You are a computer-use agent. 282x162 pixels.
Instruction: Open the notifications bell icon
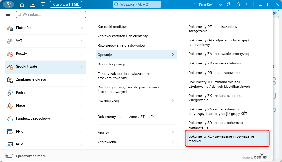tap(238, 5)
